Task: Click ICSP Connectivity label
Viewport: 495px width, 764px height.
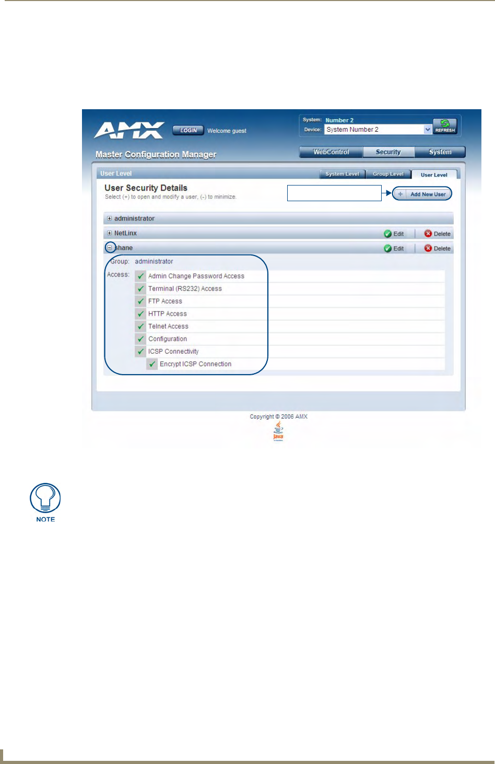Action: pyautogui.click(x=173, y=351)
